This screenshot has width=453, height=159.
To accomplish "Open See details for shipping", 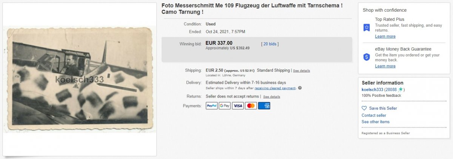I will 302,70.
